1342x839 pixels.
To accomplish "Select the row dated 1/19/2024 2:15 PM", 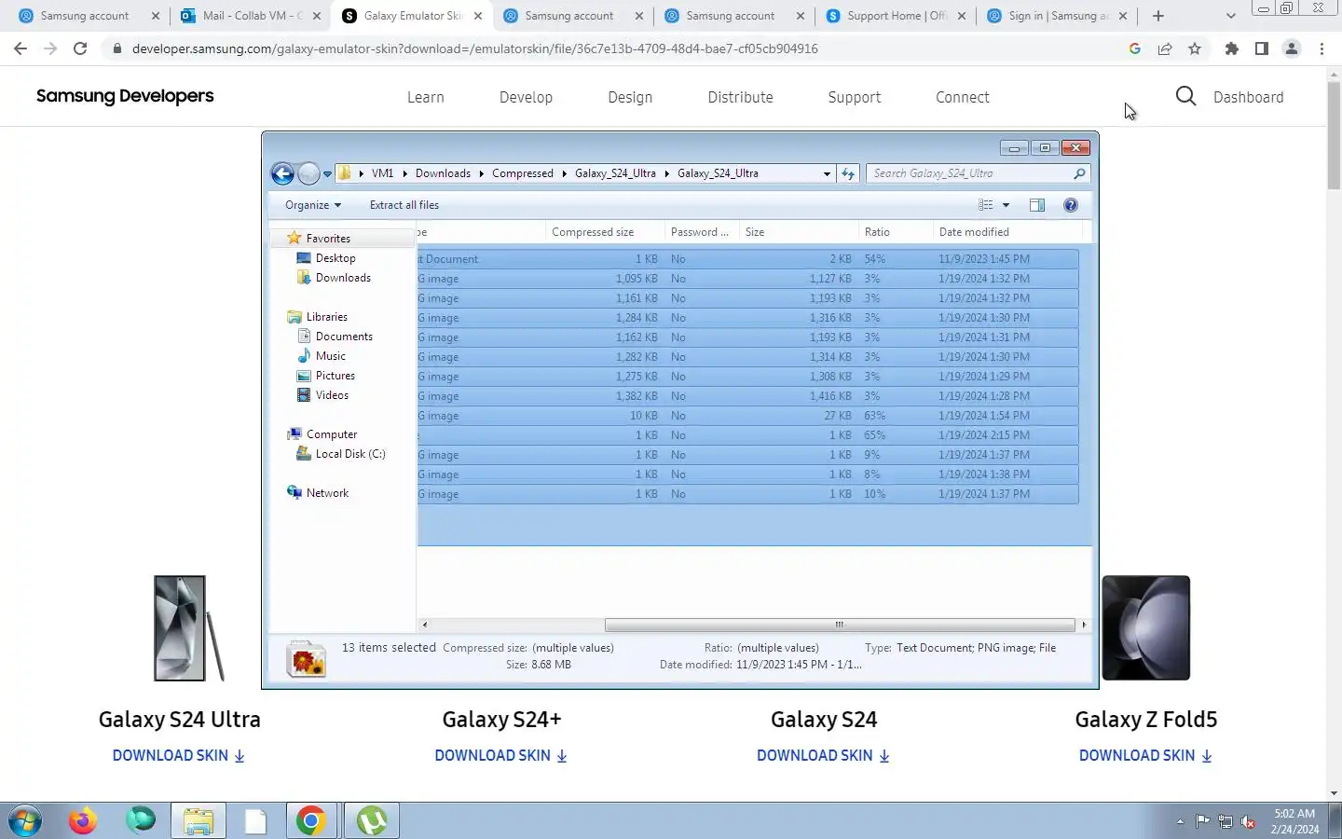I will 747,435.
